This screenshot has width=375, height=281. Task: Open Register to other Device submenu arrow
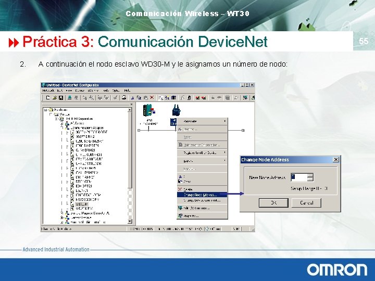[225, 152]
